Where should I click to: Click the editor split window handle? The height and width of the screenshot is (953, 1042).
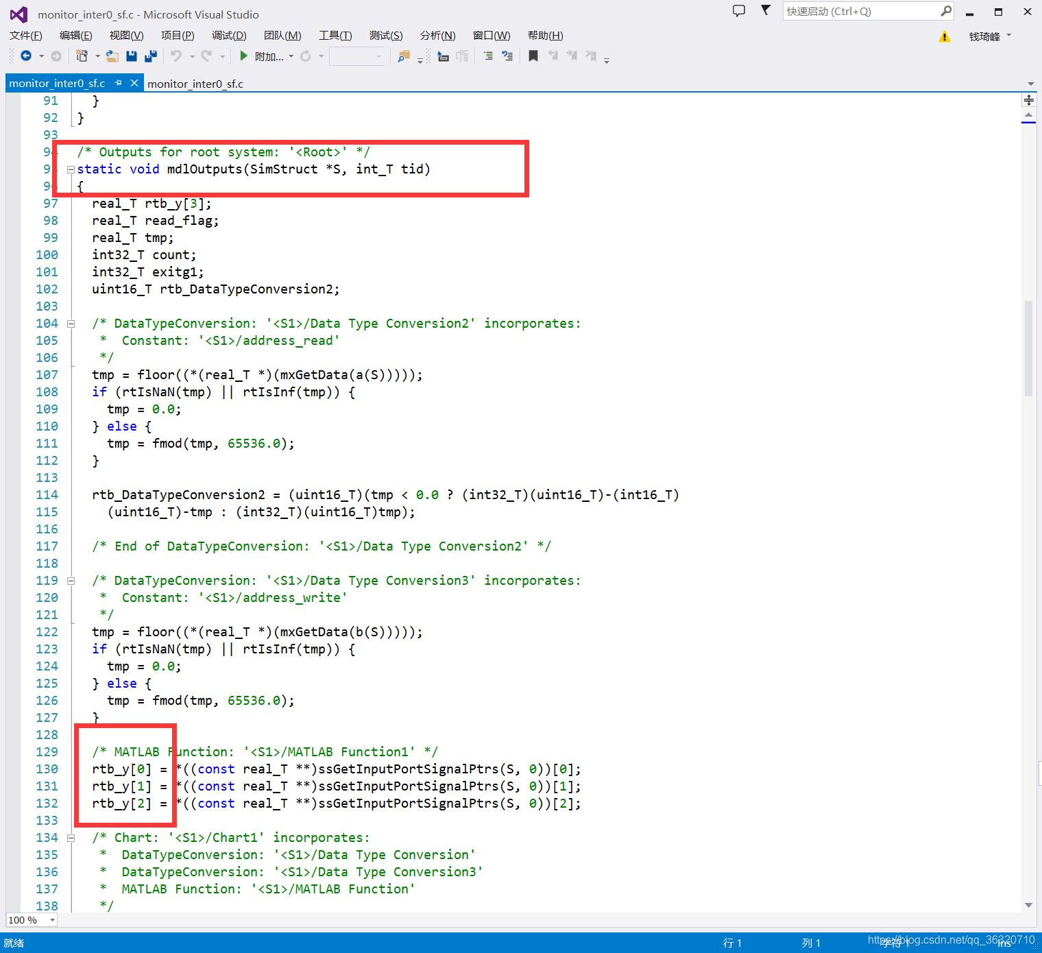click(1028, 100)
